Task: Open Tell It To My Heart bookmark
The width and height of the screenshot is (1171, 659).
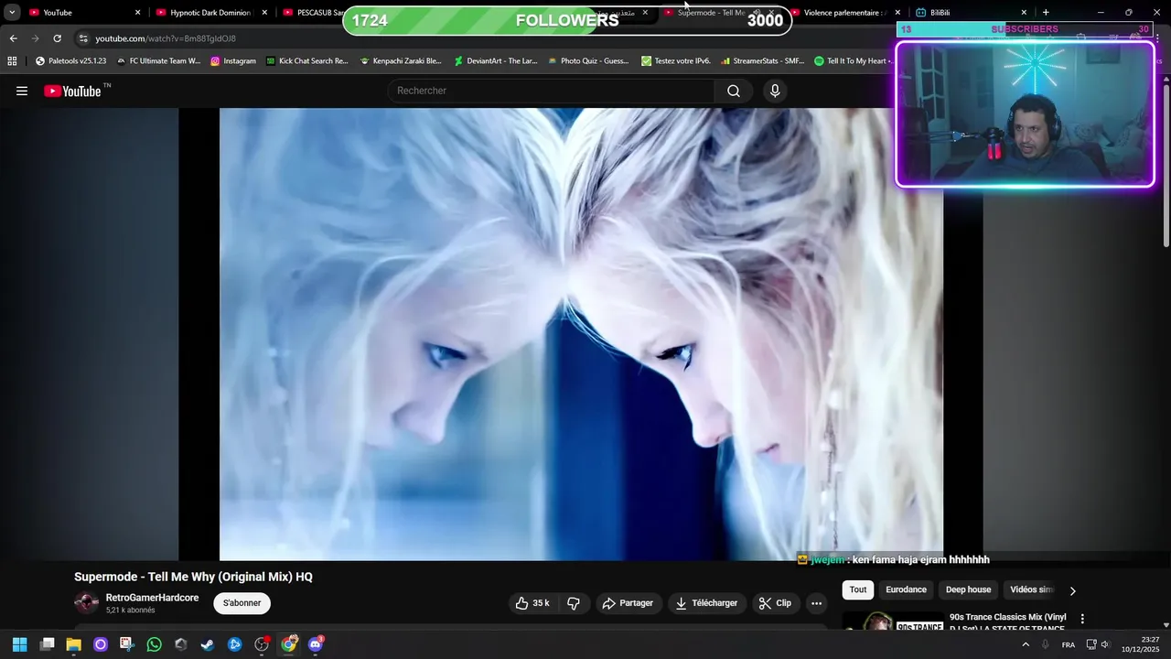Action: click(x=851, y=61)
